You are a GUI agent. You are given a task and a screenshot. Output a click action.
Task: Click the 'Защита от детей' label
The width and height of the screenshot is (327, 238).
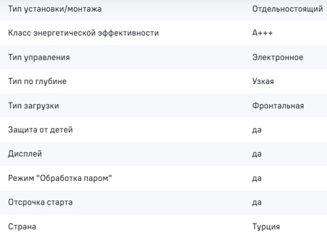(x=41, y=130)
